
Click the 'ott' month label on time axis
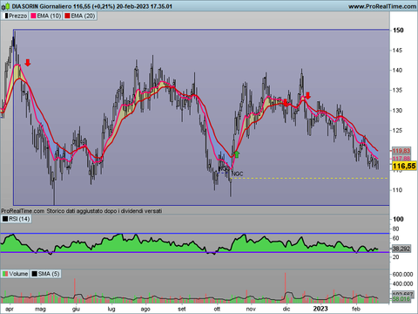tap(217, 309)
